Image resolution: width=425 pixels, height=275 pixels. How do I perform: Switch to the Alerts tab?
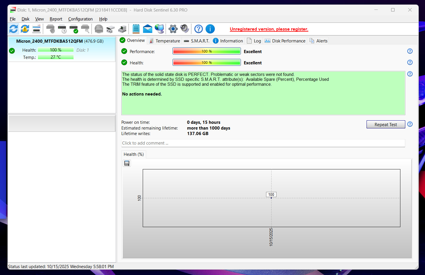(x=318, y=41)
